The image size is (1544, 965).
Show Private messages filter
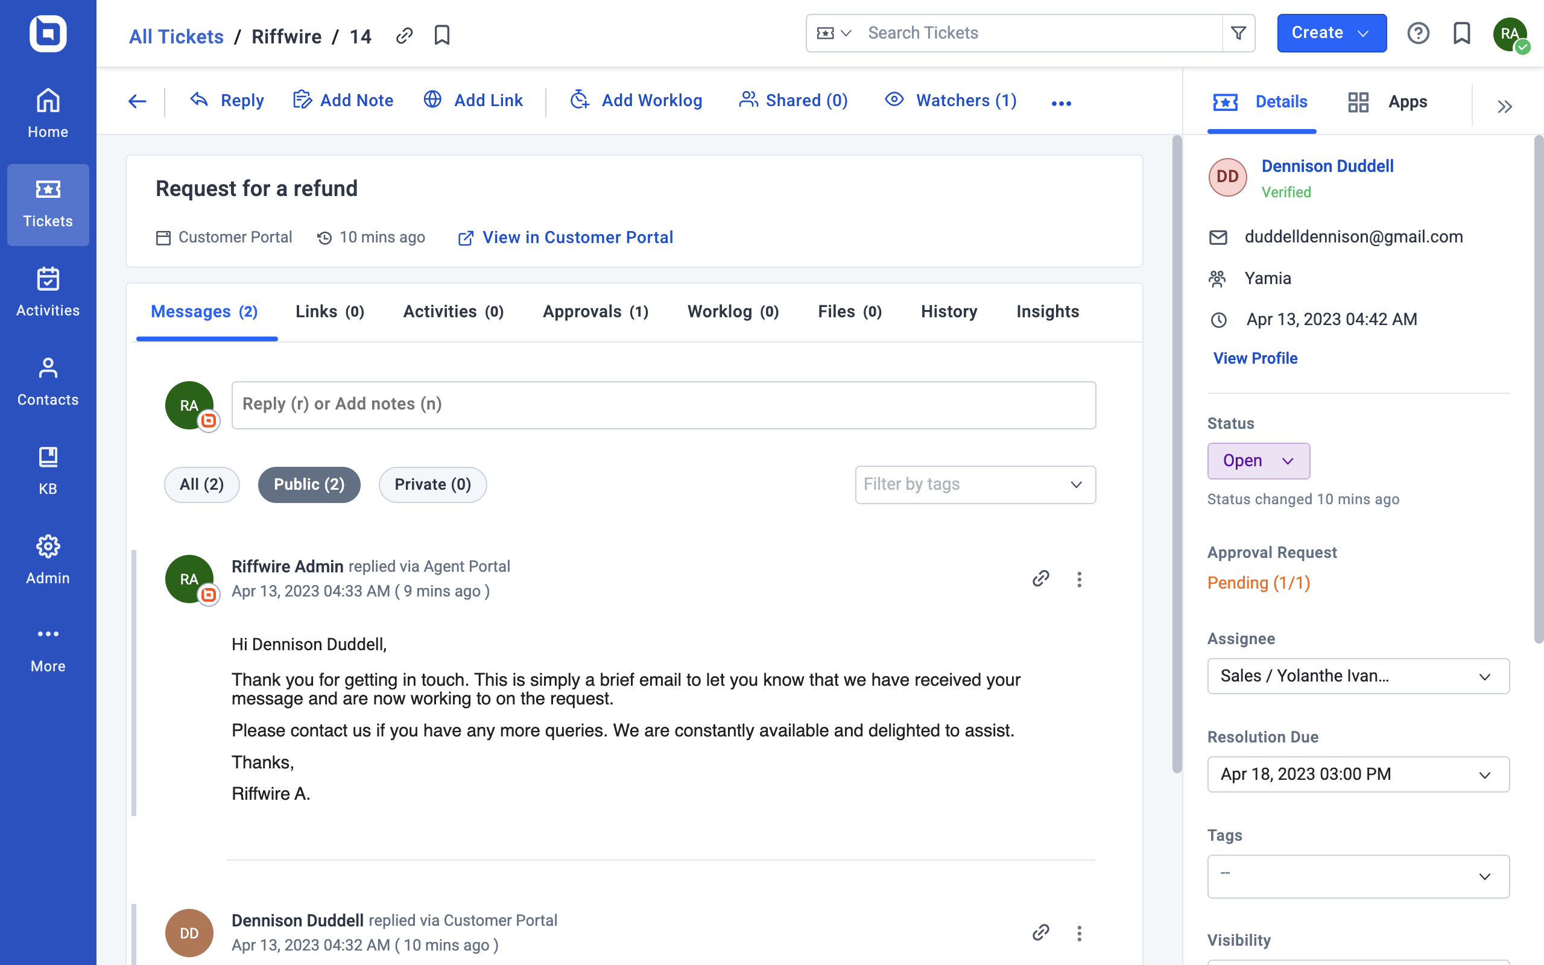point(432,484)
